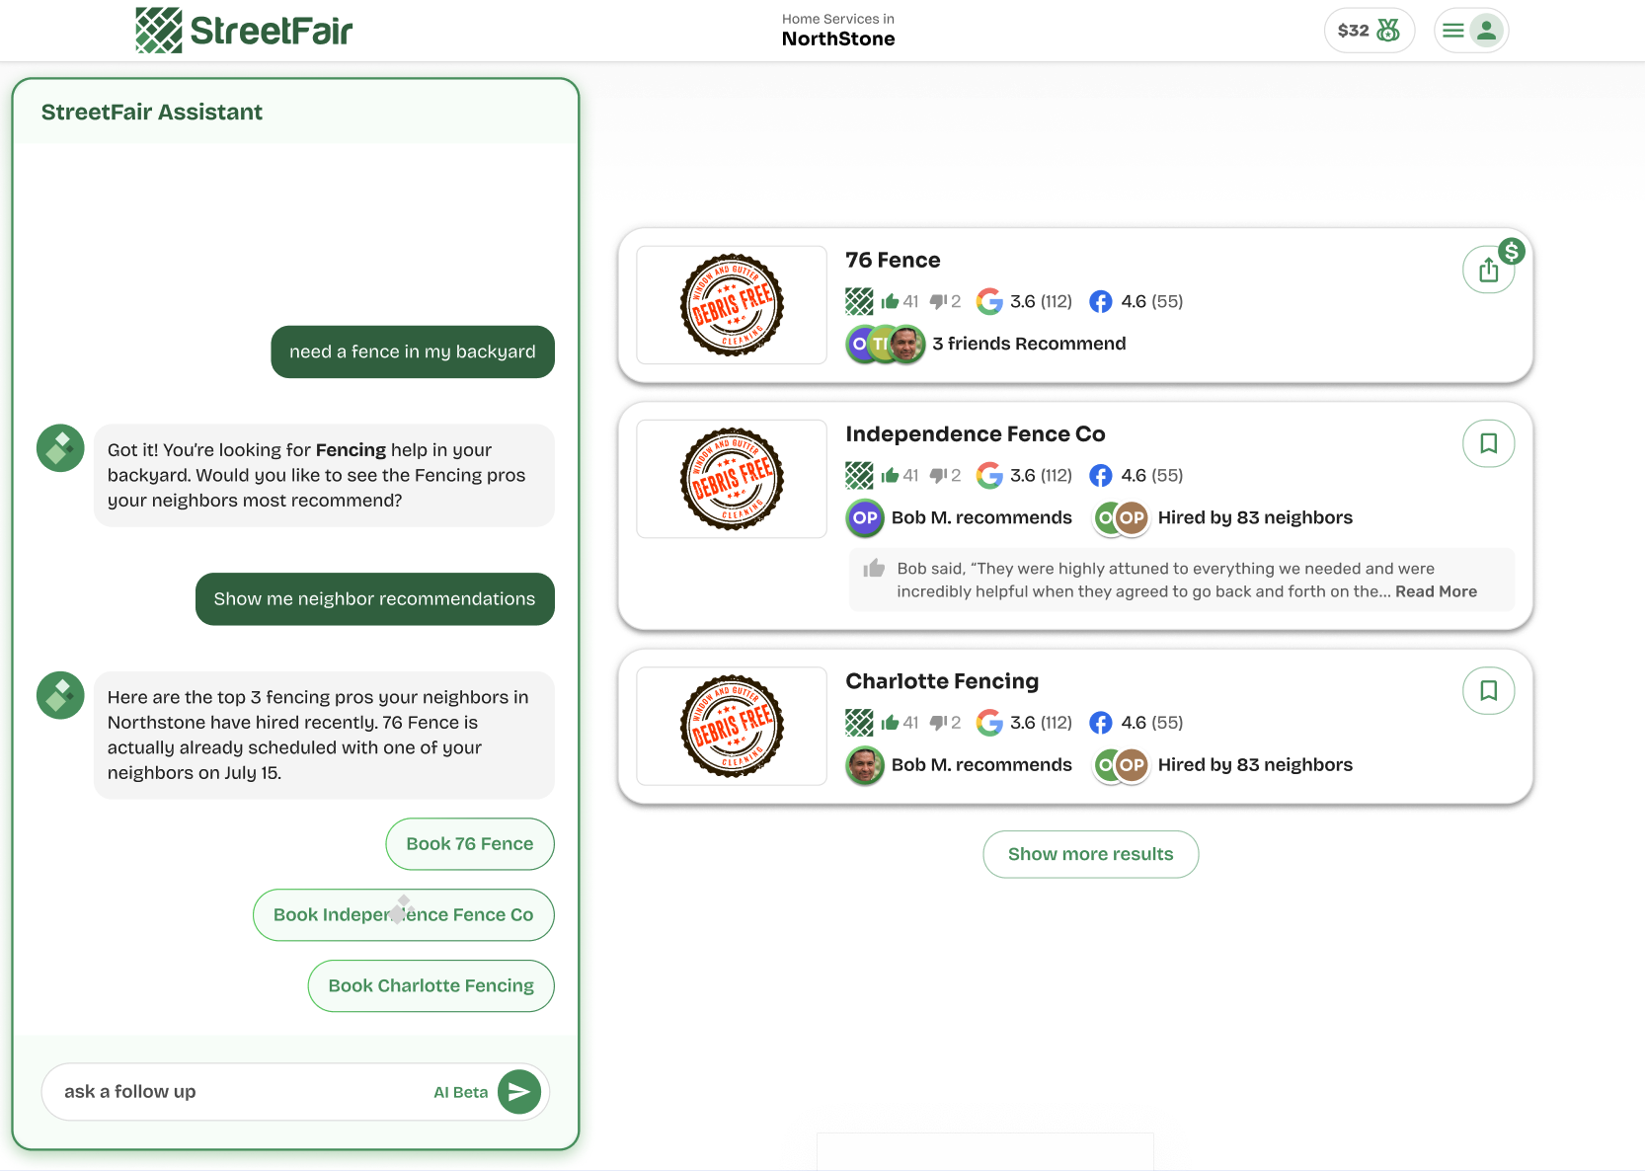
Task: Bookmark Charlotte Fencing listing
Action: coord(1489,690)
